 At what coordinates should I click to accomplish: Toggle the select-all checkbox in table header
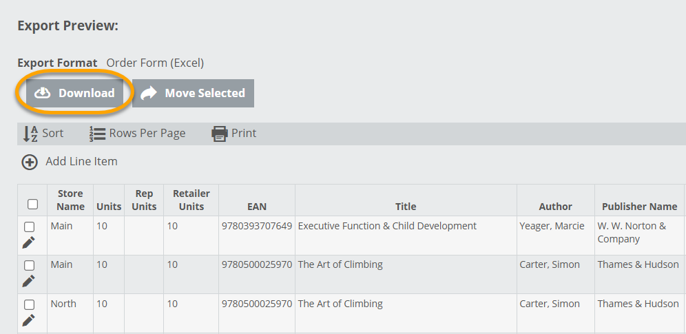click(32, 204)
